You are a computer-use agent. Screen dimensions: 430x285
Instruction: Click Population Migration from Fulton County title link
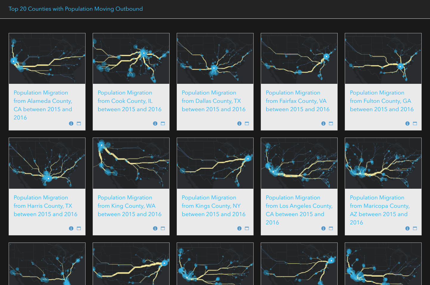pyautogui.click(x=382, y=101)
